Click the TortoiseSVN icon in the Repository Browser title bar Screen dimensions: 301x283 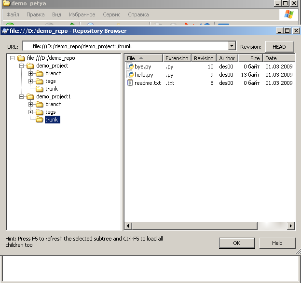pyautogui.click(x=5, y=31)
